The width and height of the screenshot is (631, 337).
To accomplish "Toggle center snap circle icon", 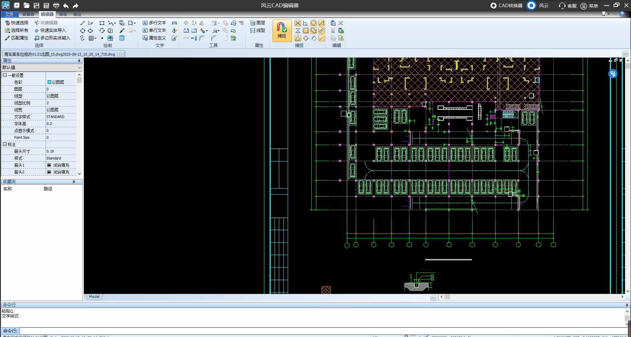I will pos(314,23).
